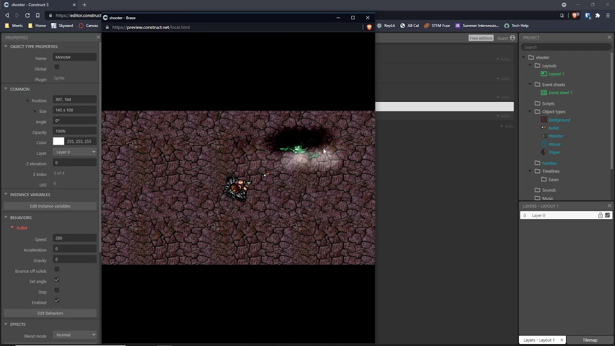Open the Brave main menu hamburger icon
615x346 pixels.
[x=608, y=15]
